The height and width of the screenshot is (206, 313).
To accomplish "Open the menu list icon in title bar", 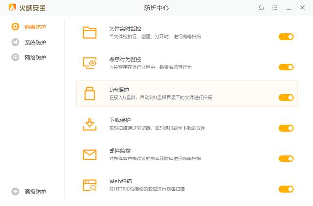I will click(x=275, y=8).
